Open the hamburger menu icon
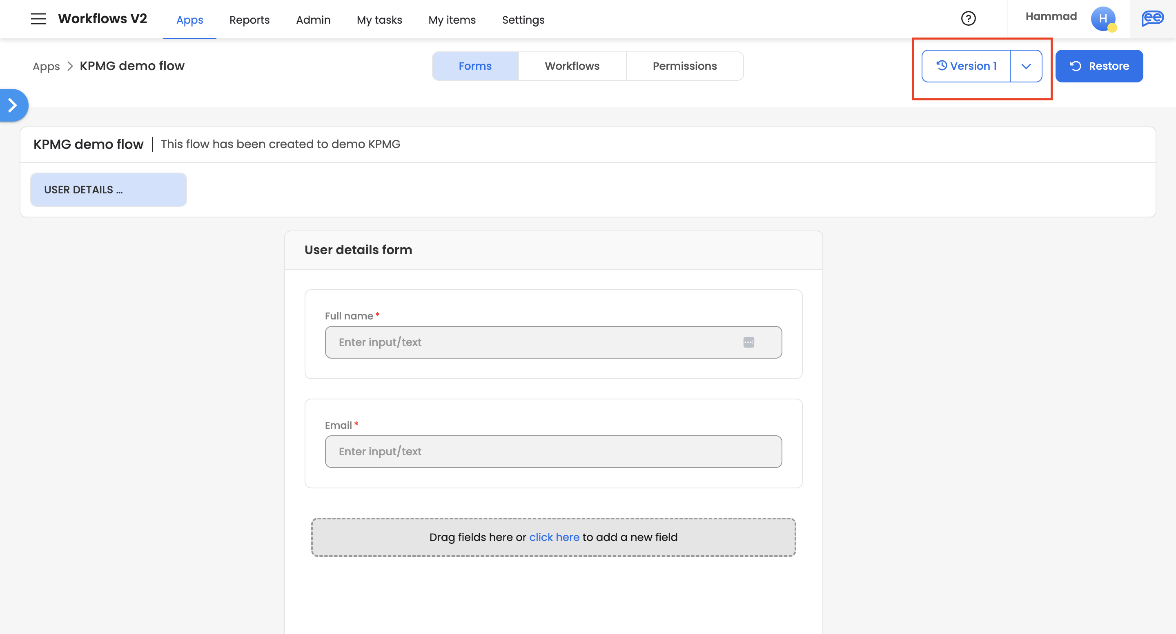The height and width of the screenshot is (634, 1176). click(x=38, y=19)
